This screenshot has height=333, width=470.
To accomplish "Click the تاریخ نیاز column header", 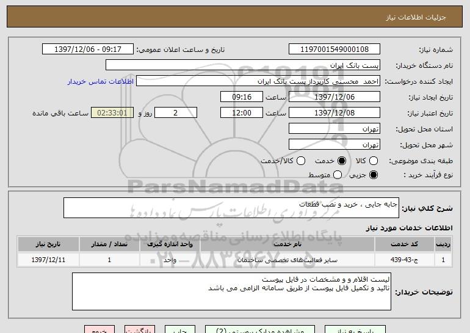I will click(x=48, y=244).
